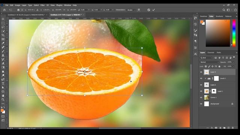Hide Layer 3 visibility eye
The image size is (240, 135).
(x=201, y=72)
